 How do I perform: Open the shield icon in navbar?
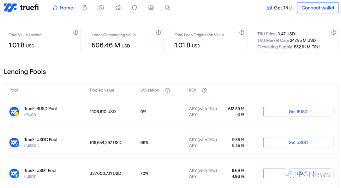[x=135, y=8]
